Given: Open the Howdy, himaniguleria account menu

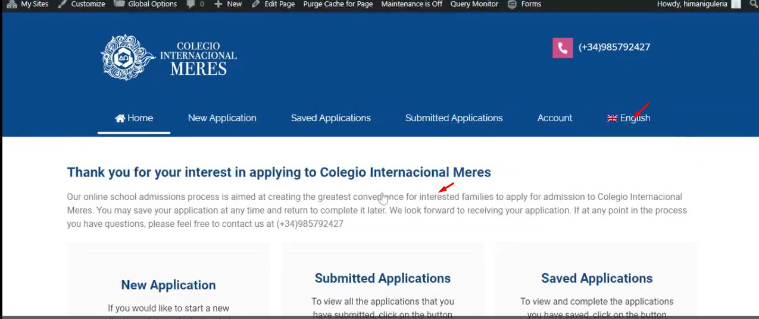Looking at the screenshot, I should tap(699, 4).
